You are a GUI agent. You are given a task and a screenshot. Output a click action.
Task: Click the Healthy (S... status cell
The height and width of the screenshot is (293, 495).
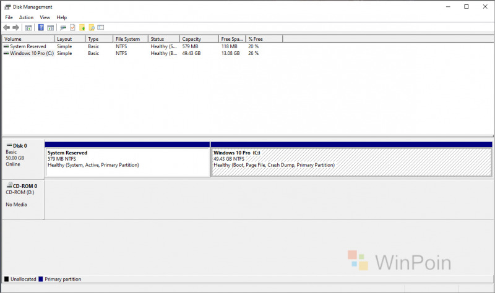(x=164, y=46)
